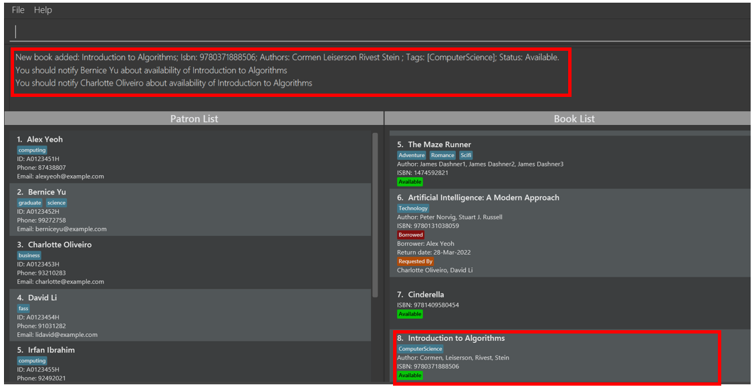Click the science tag under Bernice Yu
Viewport: 754px width, 389px height.
click(56, 203)
